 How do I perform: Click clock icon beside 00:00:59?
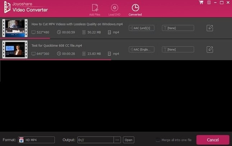[x=59, y=32]
